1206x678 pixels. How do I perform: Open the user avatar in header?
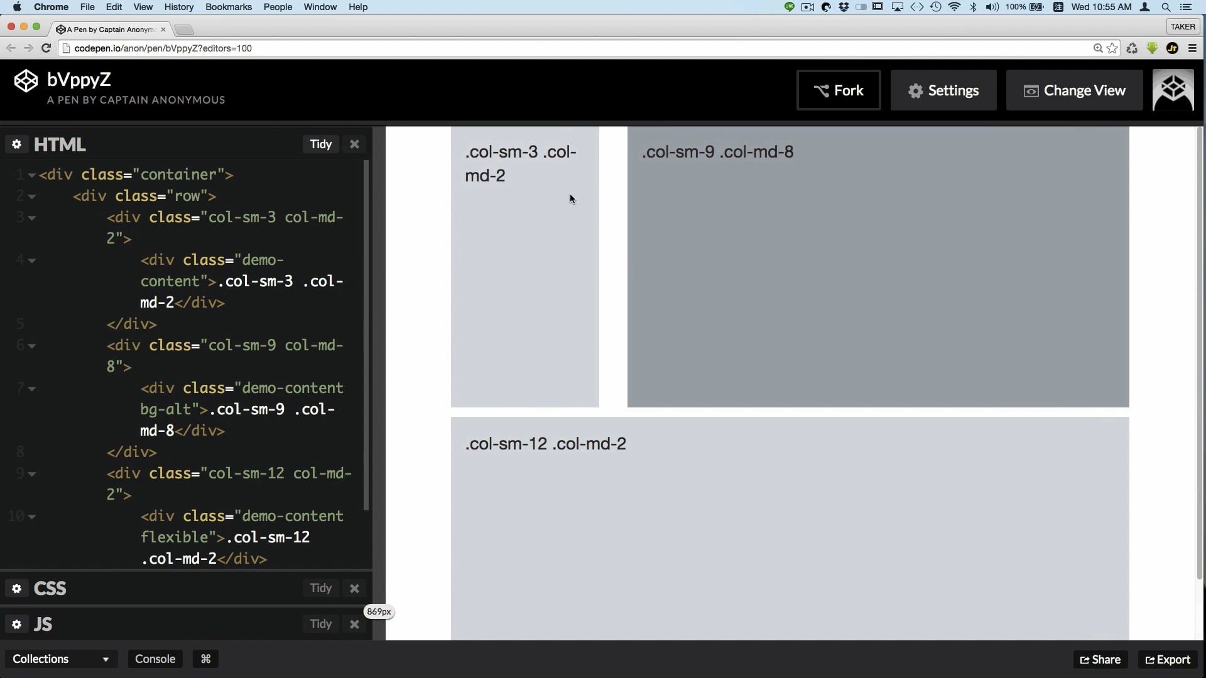pyautogui.click(x=1173, y=90)
